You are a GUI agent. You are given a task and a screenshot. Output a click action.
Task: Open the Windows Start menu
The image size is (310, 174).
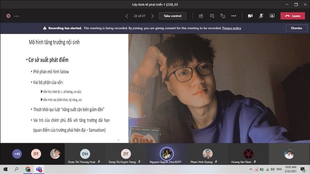point(5,169)
